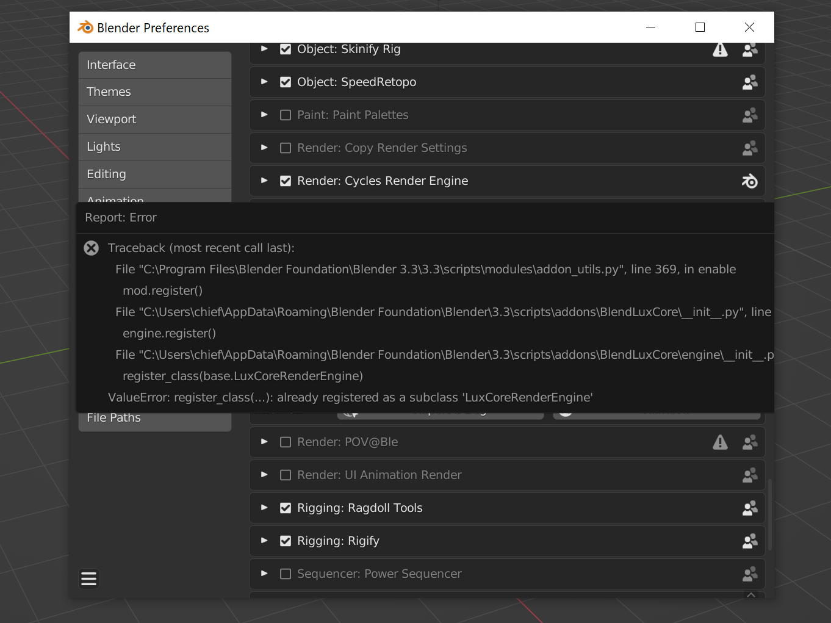Expand the Rigging: Rigify addon details
Screen dimensions: 831x623
pyautogui.click(x=264, y=541)
